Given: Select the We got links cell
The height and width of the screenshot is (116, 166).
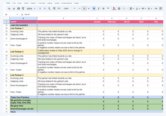Looking at the screenshot, I should click(23, 102).
